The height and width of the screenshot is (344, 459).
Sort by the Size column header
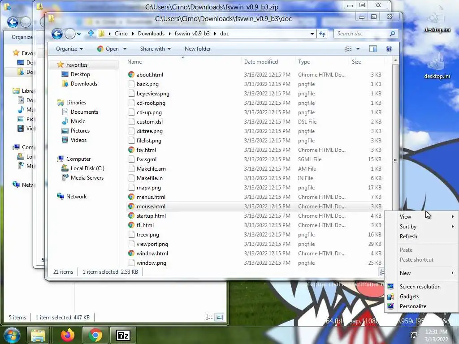[367, 62]
